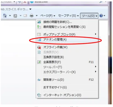Screen dimensions: 113x107
Task: Open インターネット オプション(O)
Action: pyautogui.click(x=67, y=95)
